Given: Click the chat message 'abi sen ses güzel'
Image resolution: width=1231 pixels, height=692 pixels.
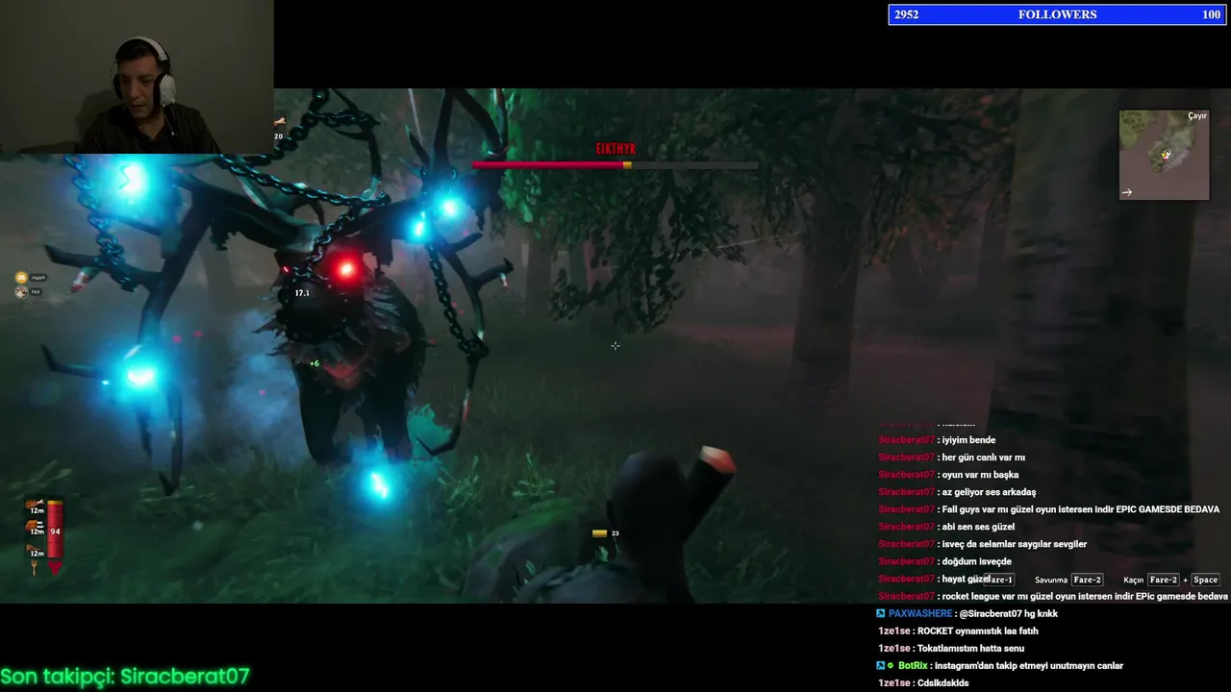Looking at the screenshot, I should 978,527.
